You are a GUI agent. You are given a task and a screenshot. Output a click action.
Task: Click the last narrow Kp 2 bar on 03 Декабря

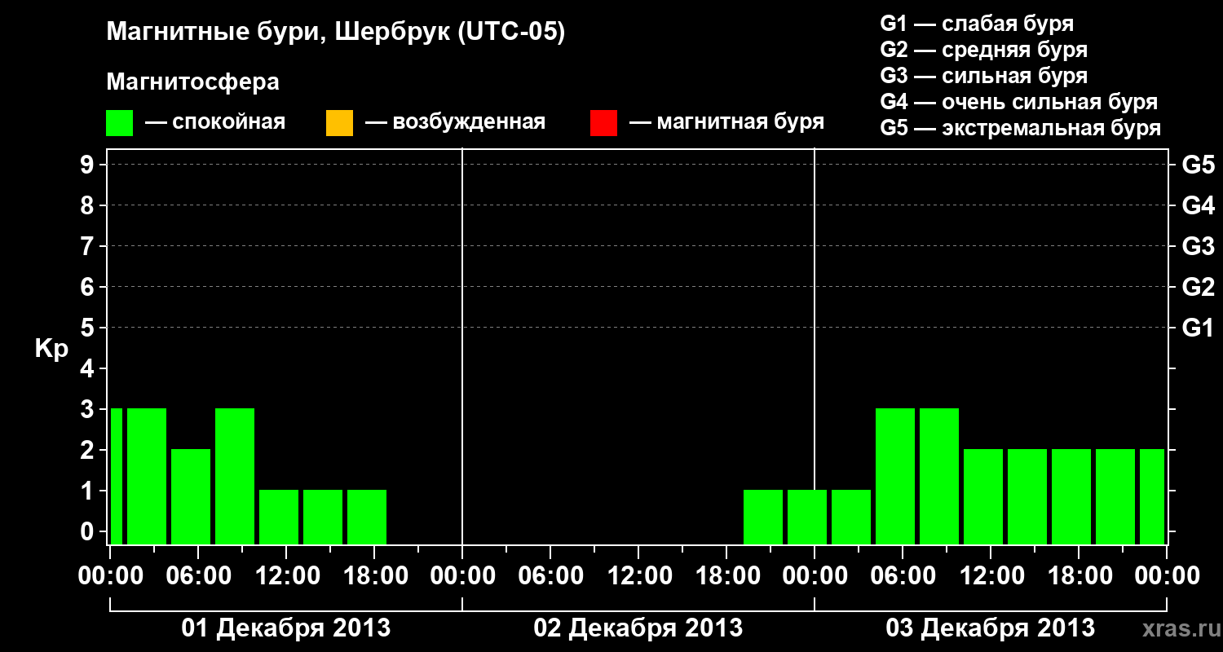tap(1152, 496)
